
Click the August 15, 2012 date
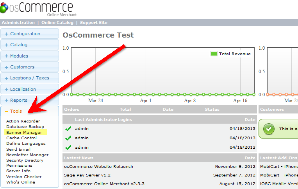(x=237, y=184)
